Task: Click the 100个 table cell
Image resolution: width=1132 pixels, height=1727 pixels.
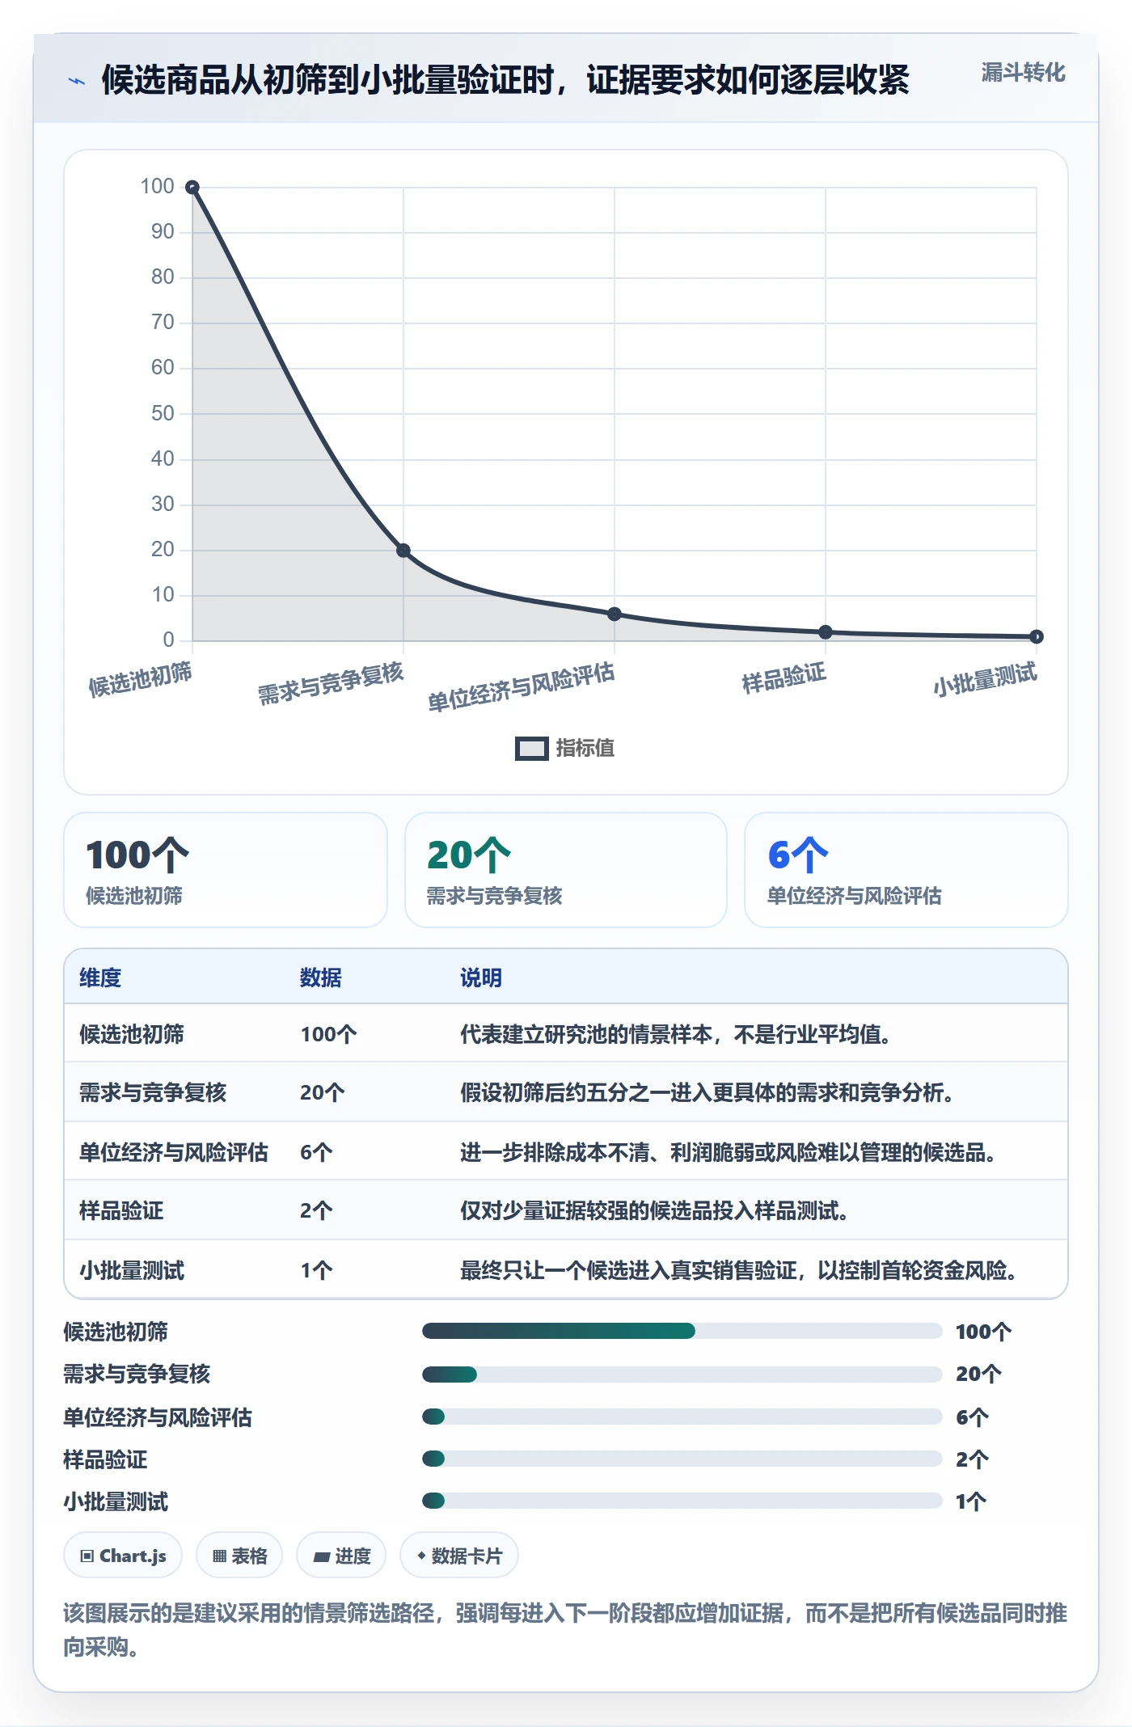Action: point(328,1034)
